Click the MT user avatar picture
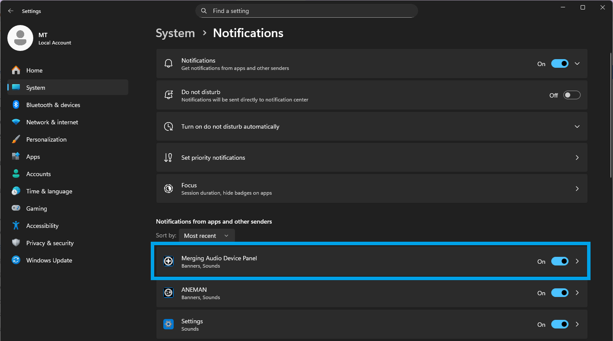613x341 pixels. [20, 38]
